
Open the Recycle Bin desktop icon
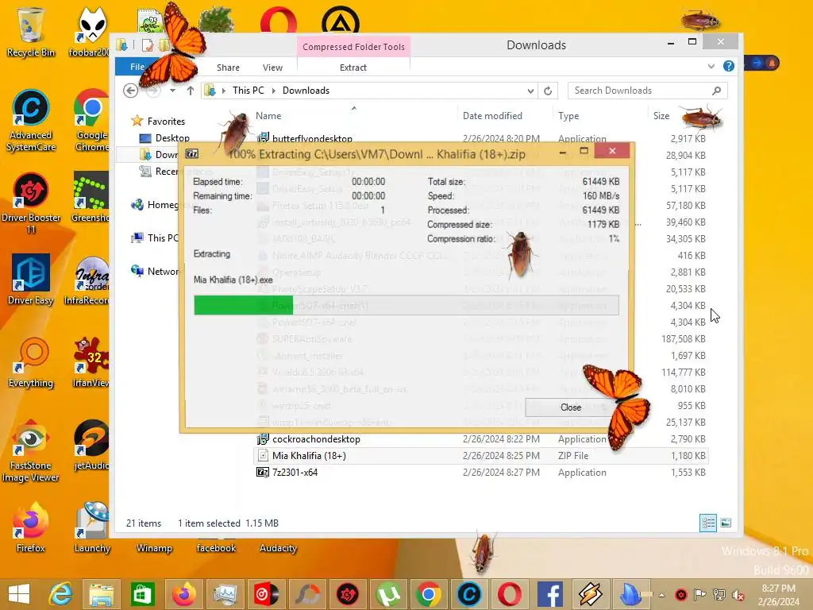click(x=31, y=32)
